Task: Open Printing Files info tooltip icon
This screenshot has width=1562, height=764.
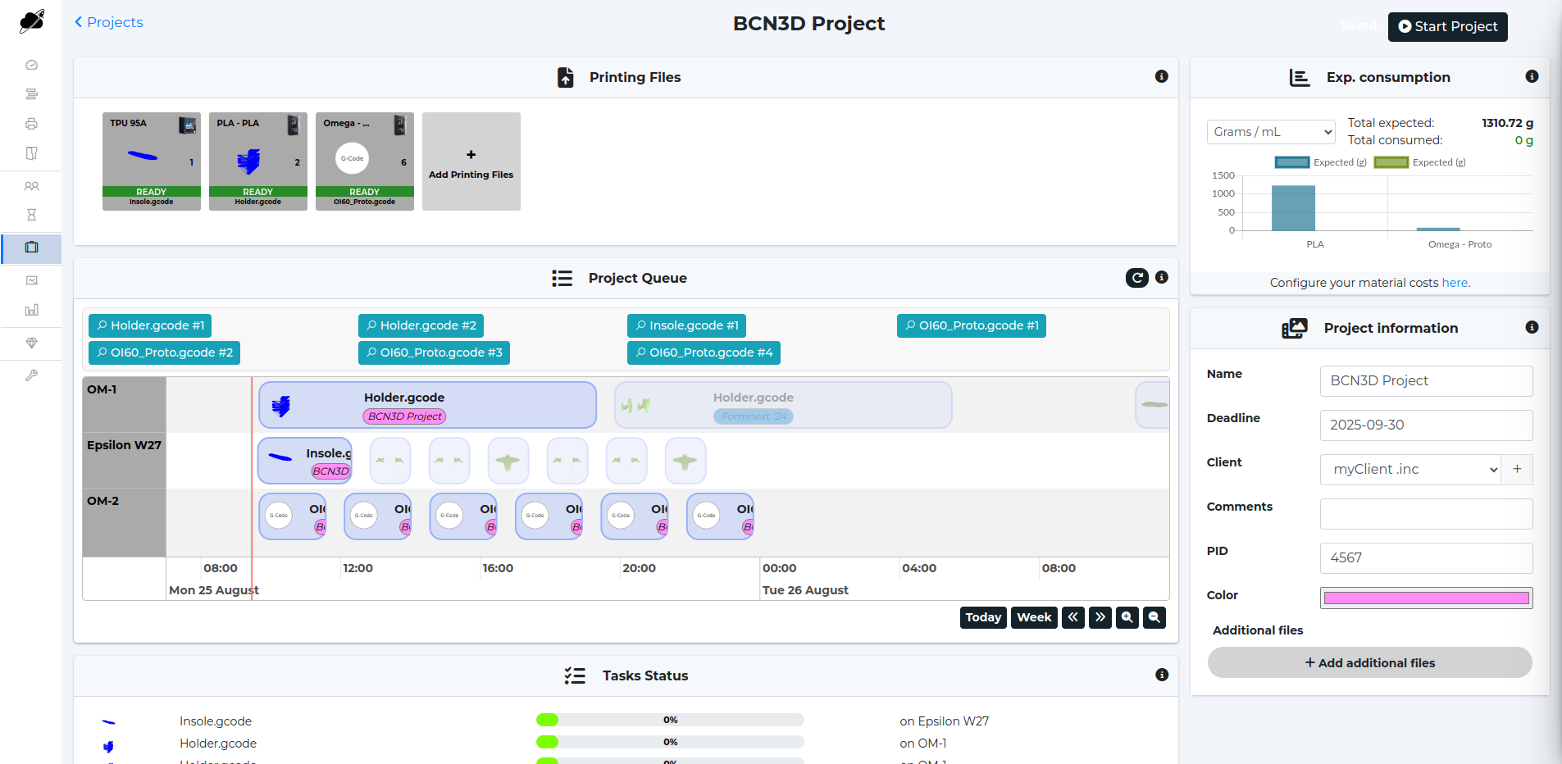Action: 1161,76
